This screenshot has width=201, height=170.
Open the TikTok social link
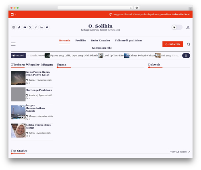[19, 27]
